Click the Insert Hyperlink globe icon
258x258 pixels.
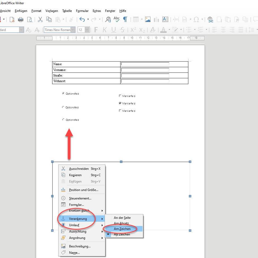pos(210,19)
